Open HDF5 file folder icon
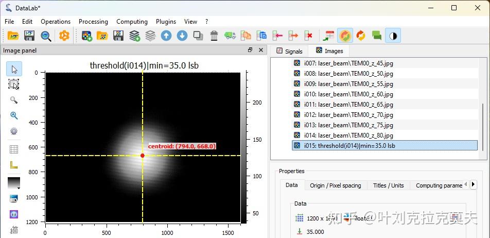Screen dimensions: 490x238 [x=13, y=36]
